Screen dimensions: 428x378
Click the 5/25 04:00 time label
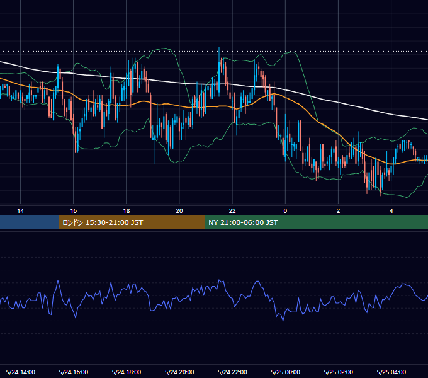pos(391,372)
